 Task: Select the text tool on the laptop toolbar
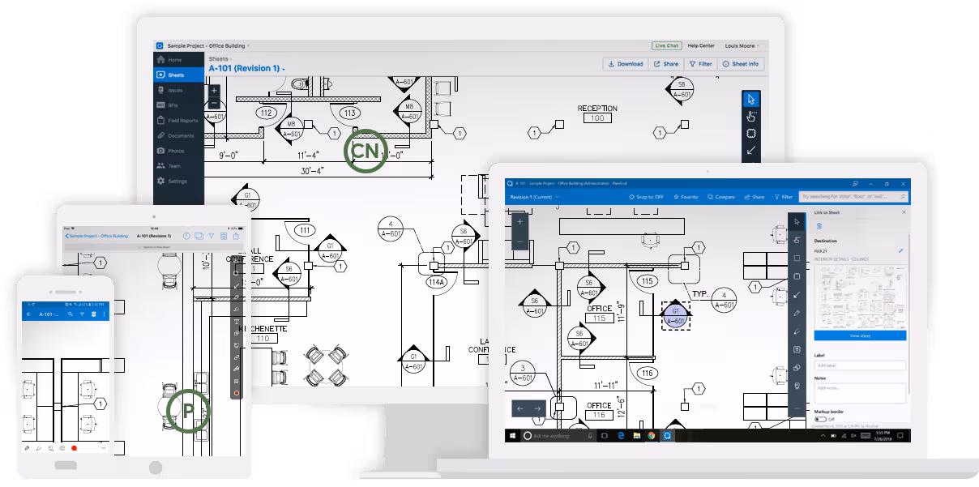point(797,349)
